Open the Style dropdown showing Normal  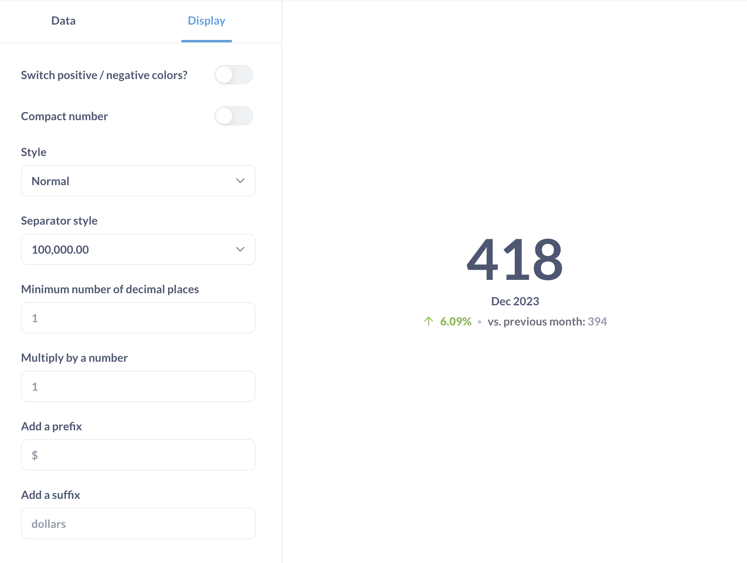138,181
